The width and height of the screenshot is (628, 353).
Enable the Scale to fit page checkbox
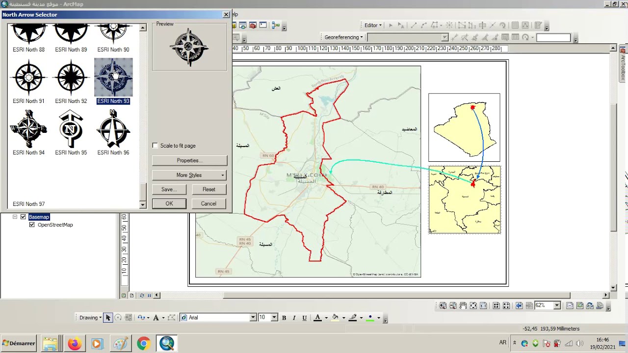coord(155,146)
